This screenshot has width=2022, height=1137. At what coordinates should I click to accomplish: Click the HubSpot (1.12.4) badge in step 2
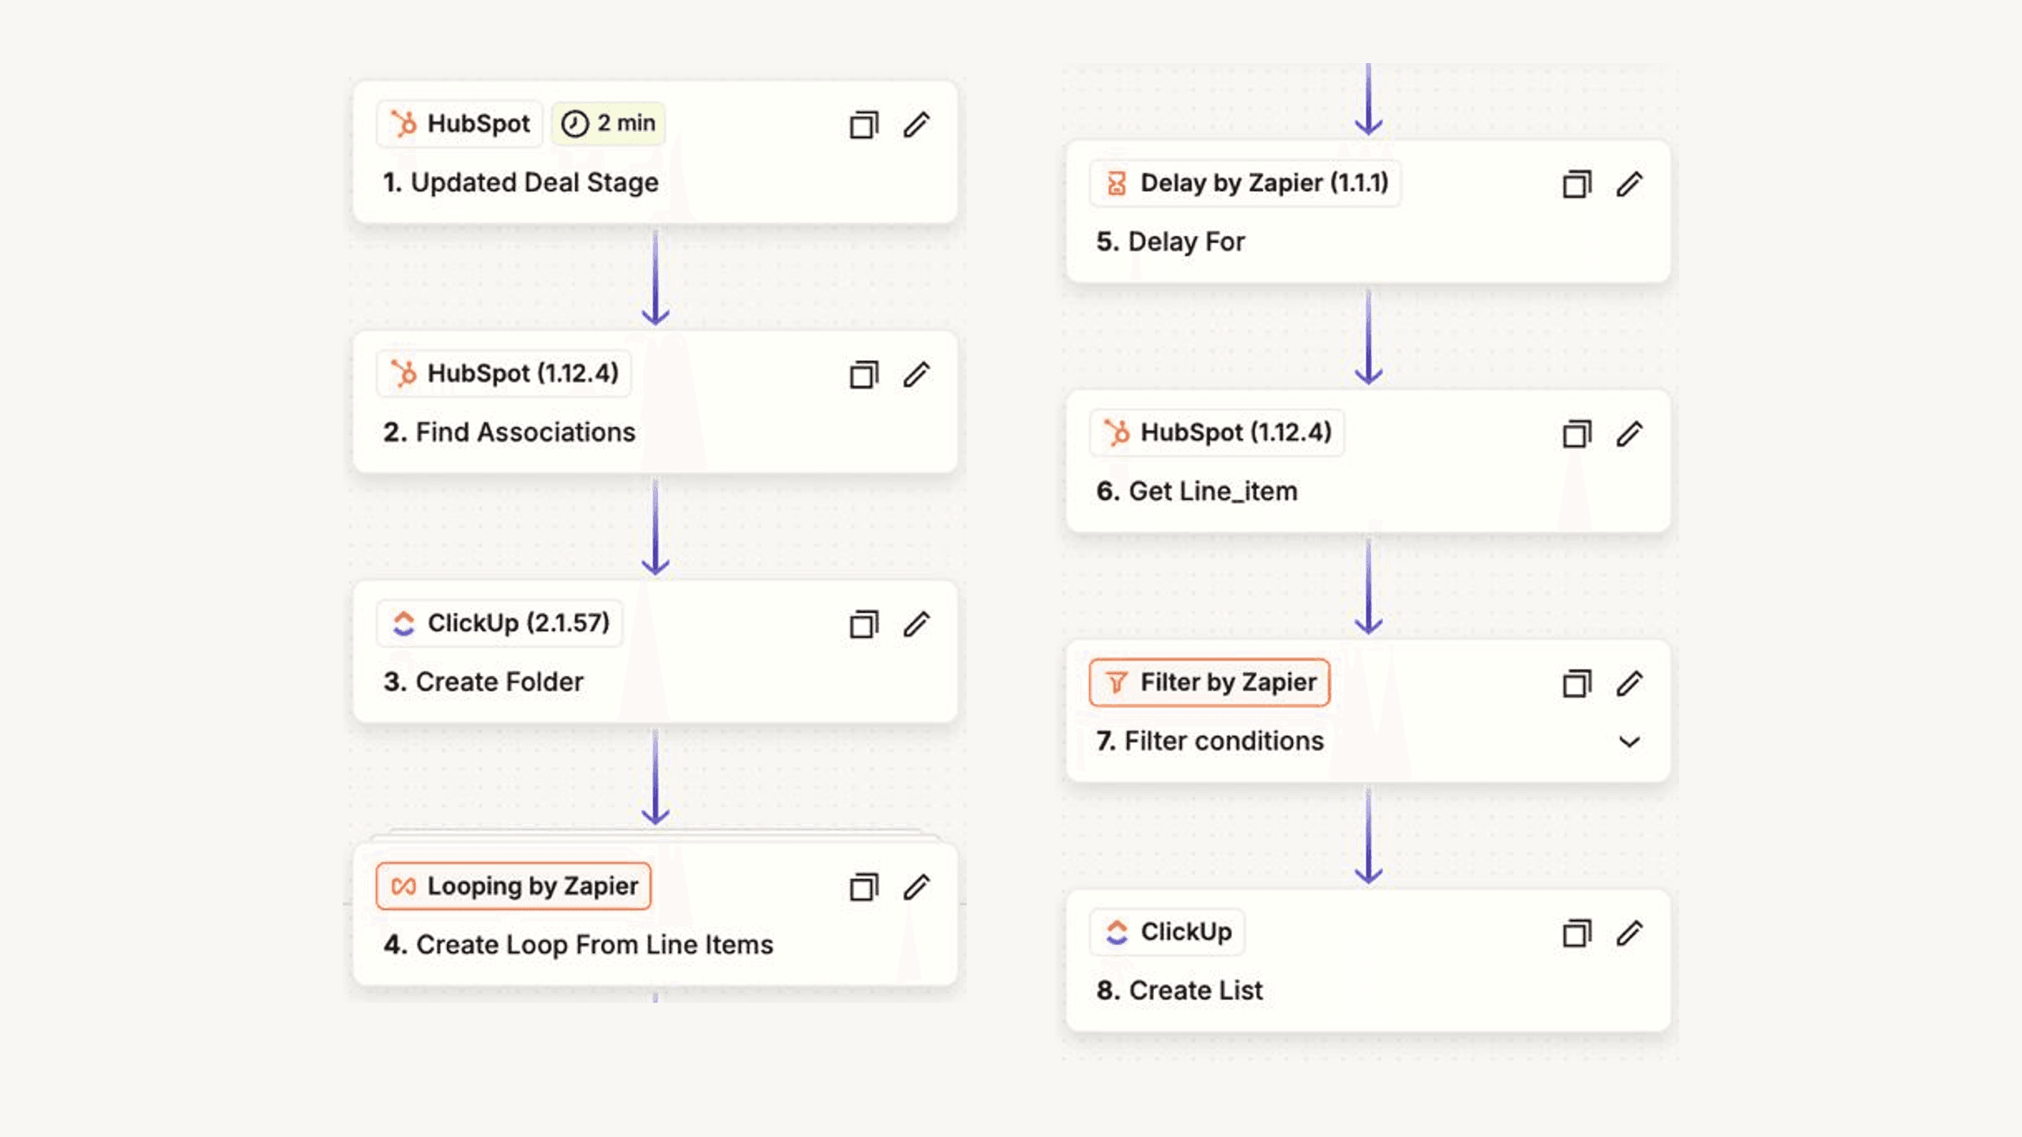(504, 373)
